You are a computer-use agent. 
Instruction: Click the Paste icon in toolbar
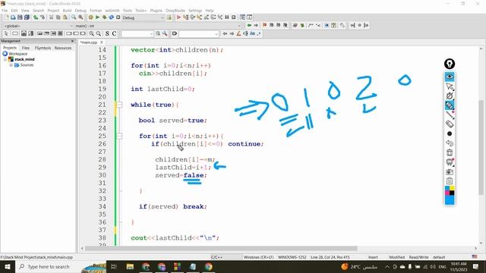pos(65,17)
